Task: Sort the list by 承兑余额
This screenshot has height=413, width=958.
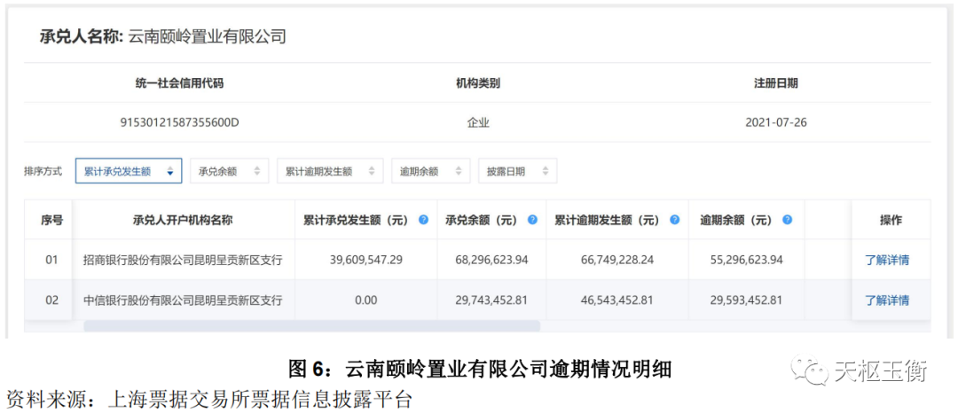Action: coord(229,171)
